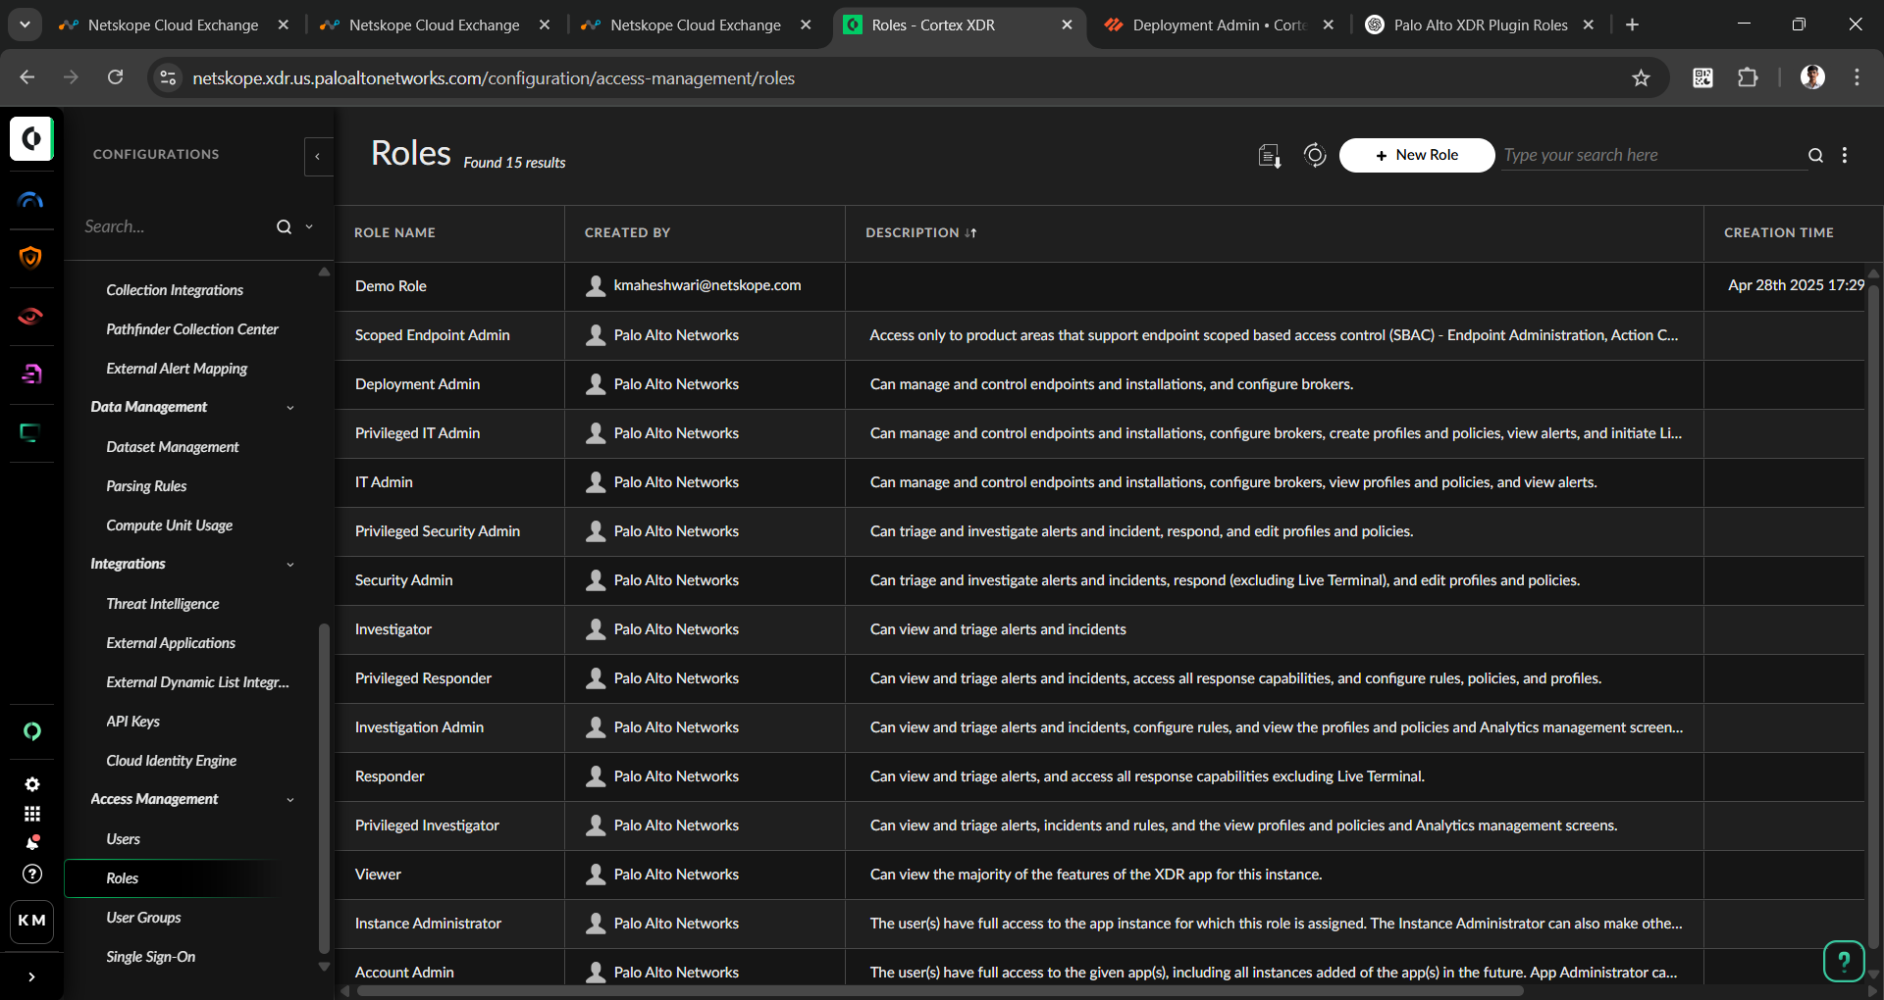Go to Users under Access Management

(x=123, y=839)
